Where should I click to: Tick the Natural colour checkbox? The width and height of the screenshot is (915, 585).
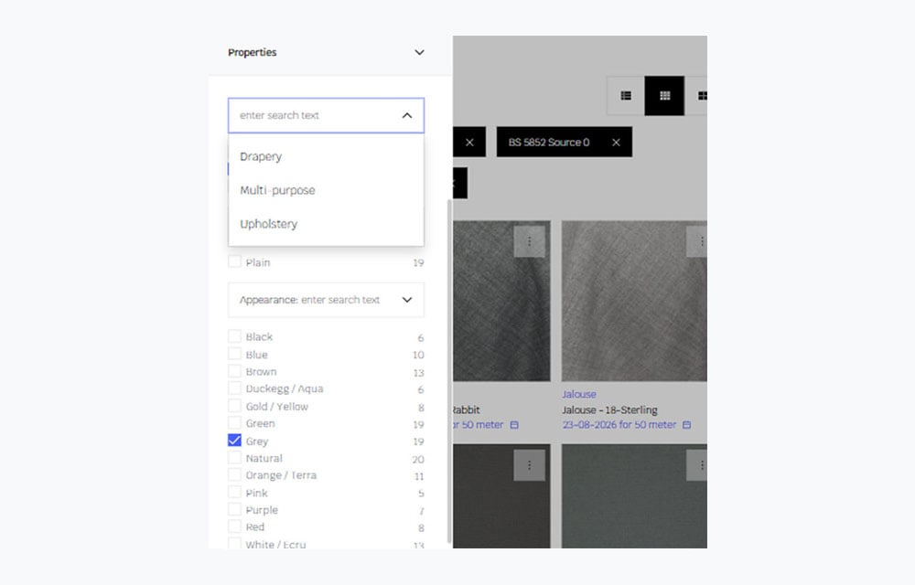234,457
